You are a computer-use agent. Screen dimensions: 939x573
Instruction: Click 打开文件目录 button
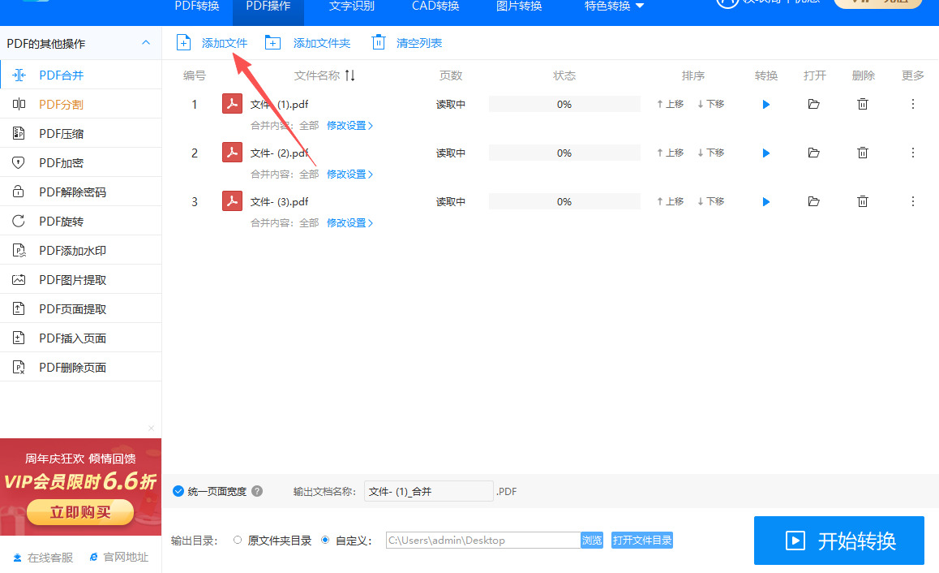pyautogui.click(x=642, y=540)
